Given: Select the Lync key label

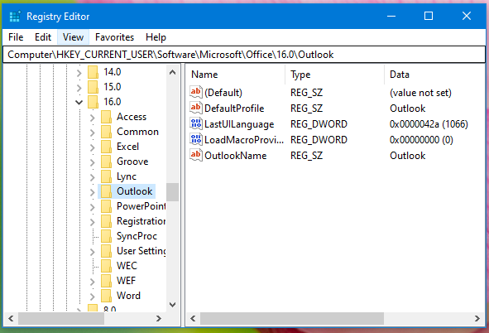Looking at the screenshot, I should 127,176.
